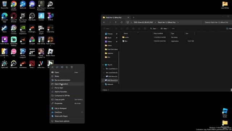
Task: Select Network in Explorer sidebar
Action: coord(109,84)
